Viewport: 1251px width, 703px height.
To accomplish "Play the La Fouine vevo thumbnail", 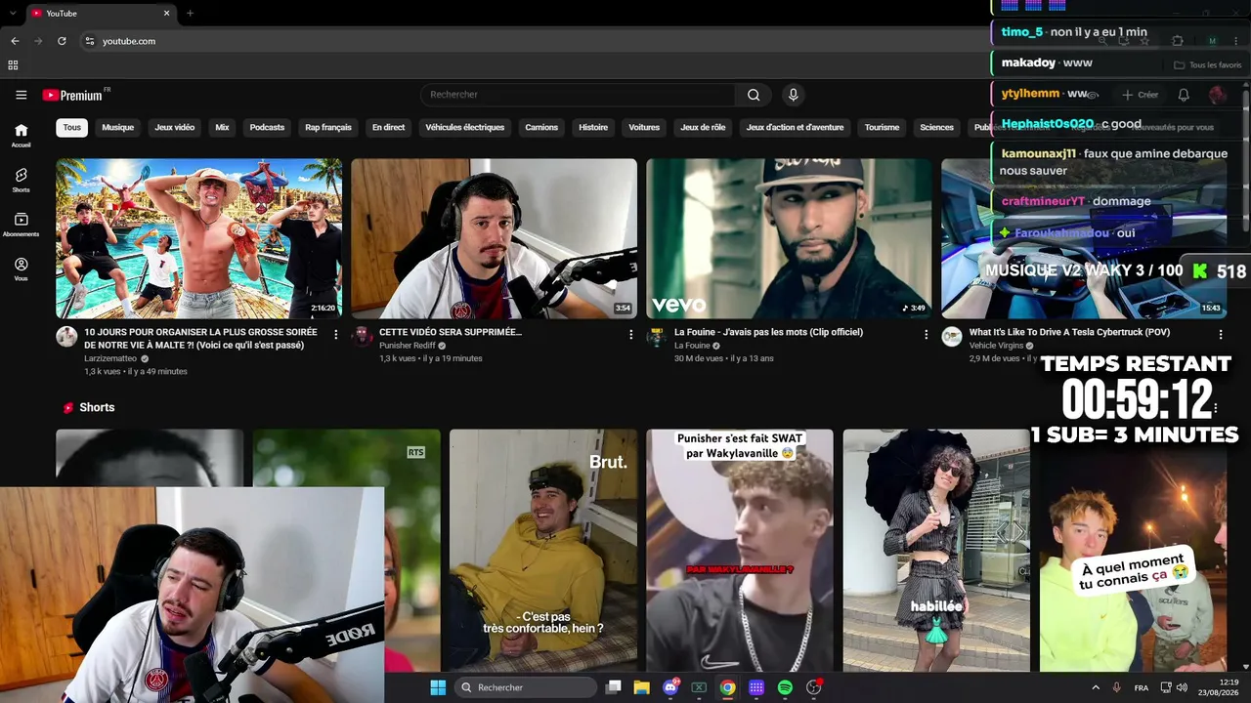I will 789,238.
